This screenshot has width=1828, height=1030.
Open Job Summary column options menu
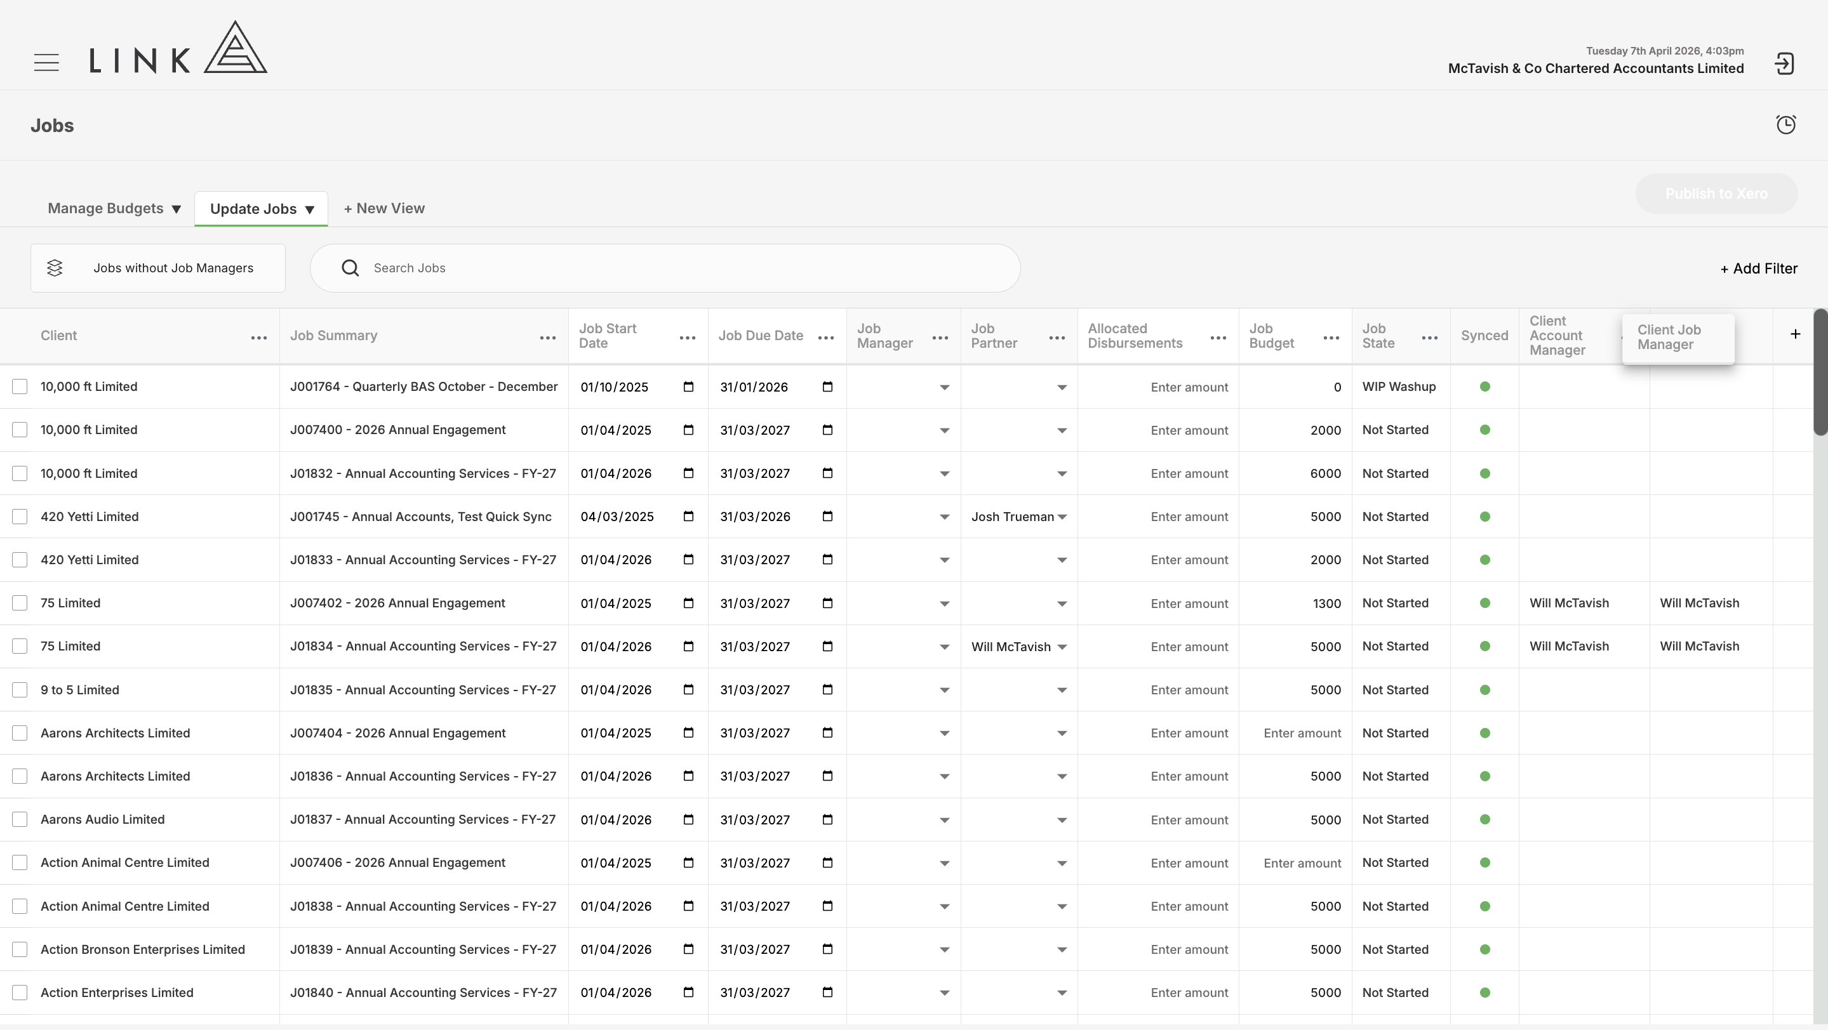(548, 338)
